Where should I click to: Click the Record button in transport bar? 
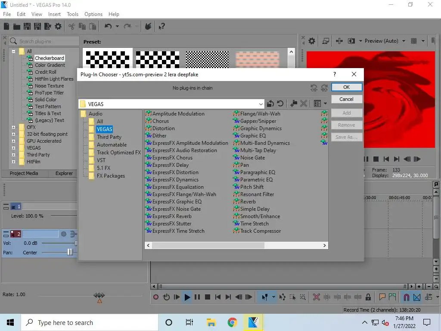tap(156, 297)
